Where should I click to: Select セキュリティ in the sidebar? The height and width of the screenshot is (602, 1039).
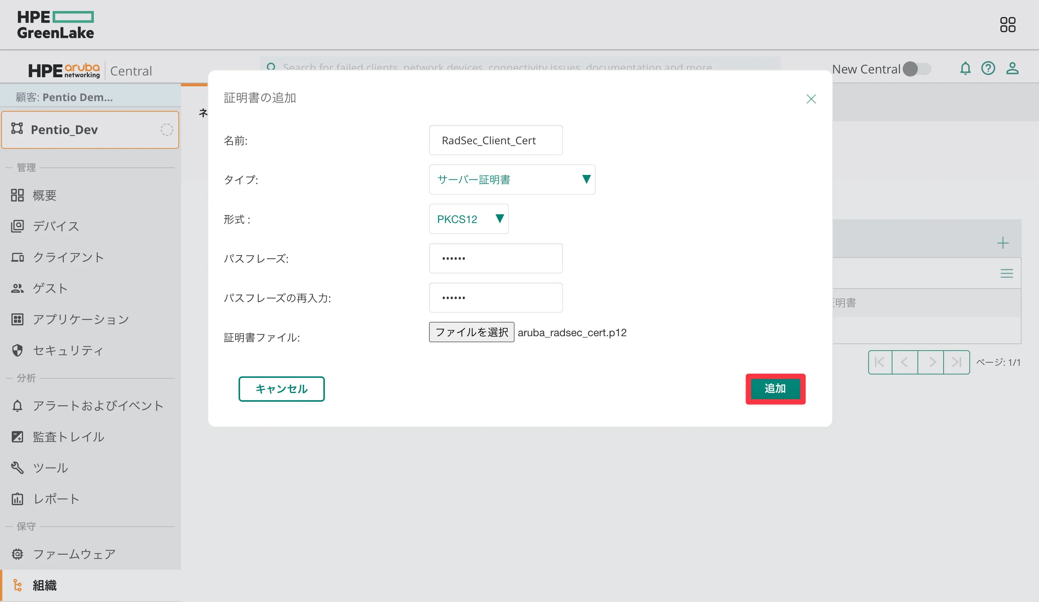(68, 350)
